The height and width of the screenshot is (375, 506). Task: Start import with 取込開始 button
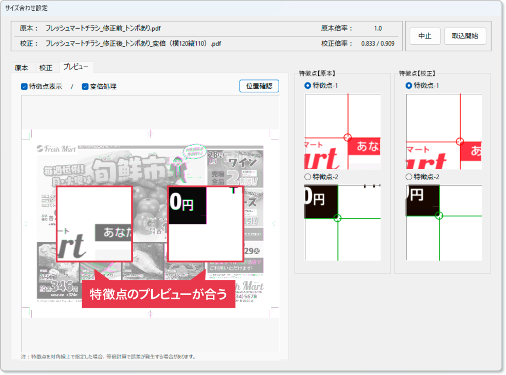click(x=464, y=36)
